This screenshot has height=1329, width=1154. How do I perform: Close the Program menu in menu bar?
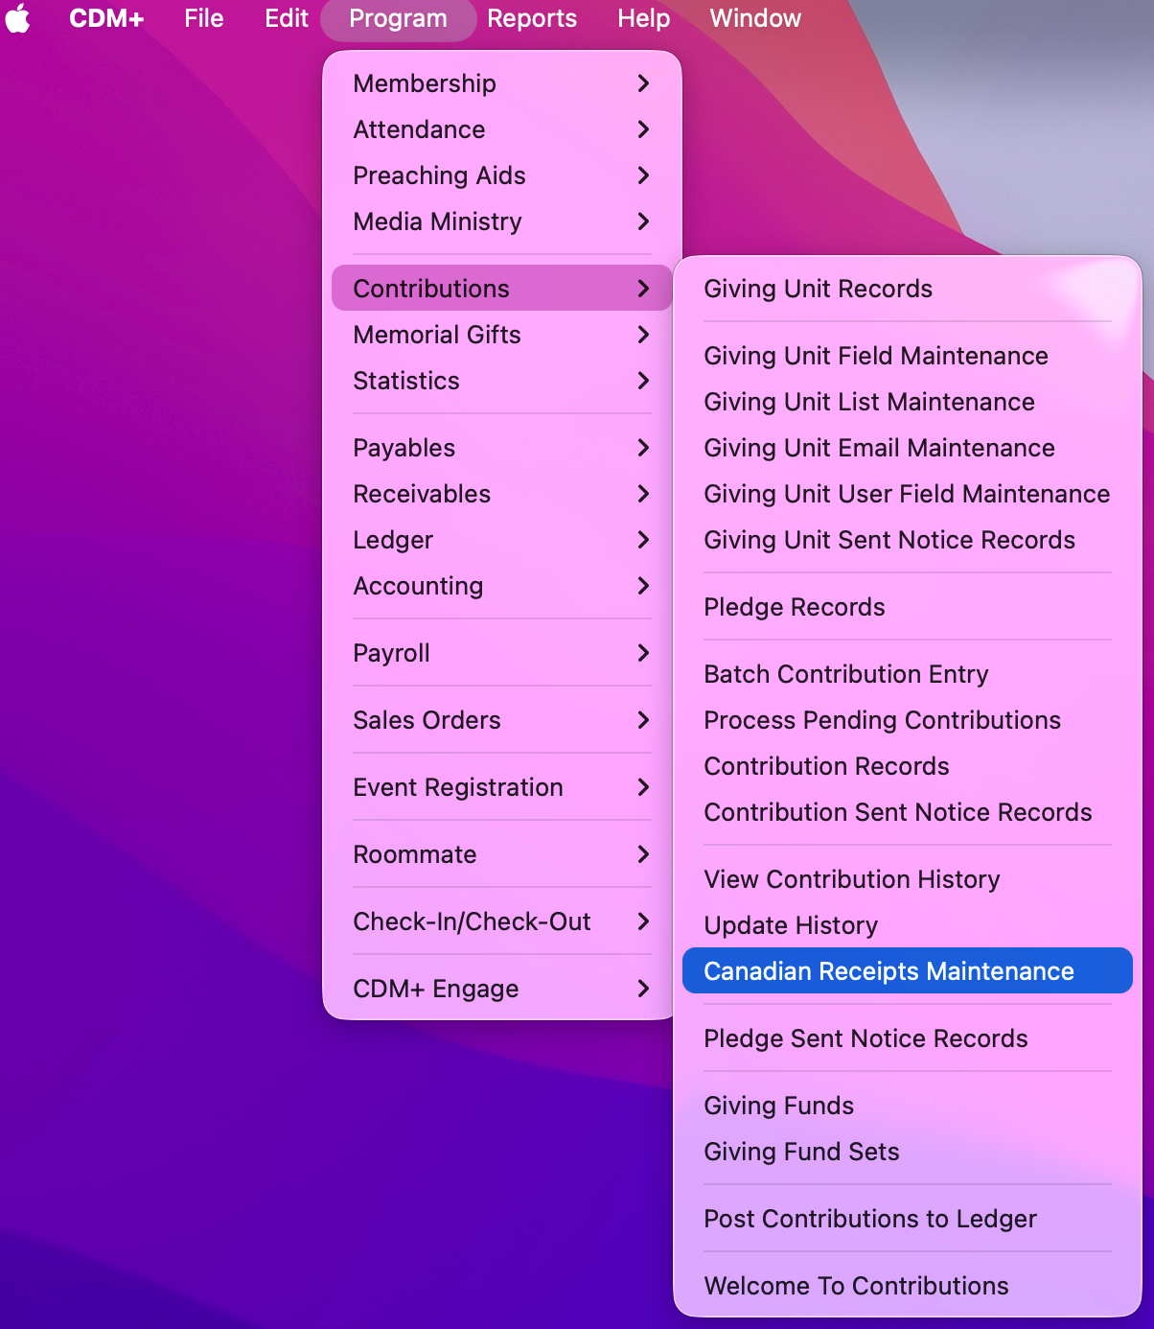coord(398,18)
